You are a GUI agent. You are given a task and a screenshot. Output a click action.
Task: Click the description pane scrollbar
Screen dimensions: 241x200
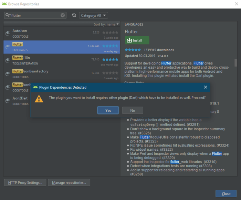[x=235, y=63]
